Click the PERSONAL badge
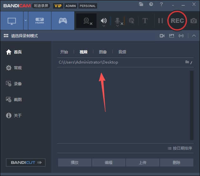This screenshot has width=200, height=176. pos(88,6)
